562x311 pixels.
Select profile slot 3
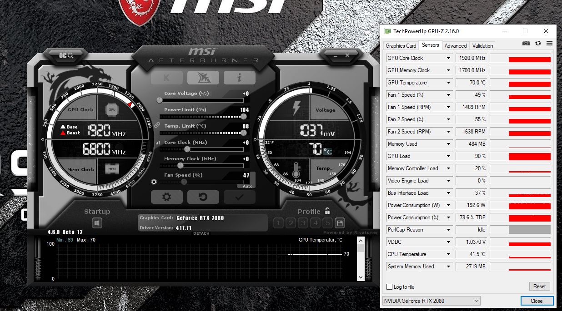point(303,223)
